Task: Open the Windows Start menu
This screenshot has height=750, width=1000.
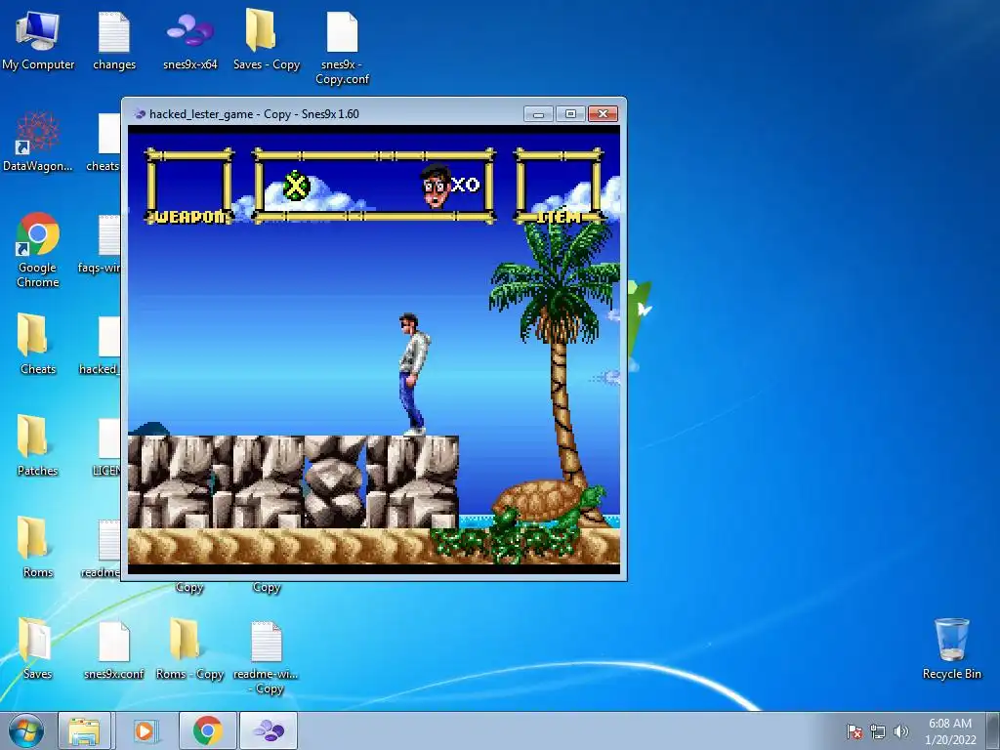Action: click(26, 730)
